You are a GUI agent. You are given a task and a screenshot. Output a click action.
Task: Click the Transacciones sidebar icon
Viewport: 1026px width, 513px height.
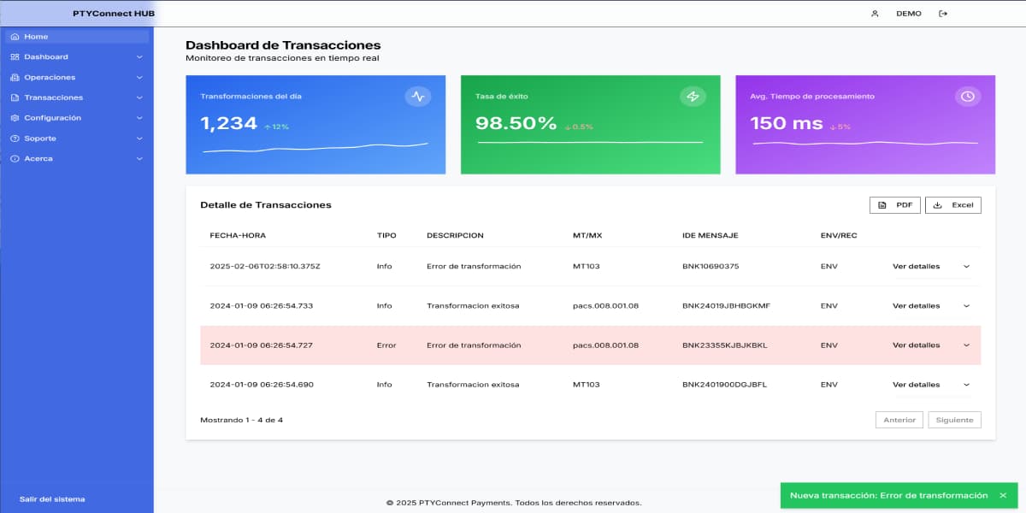click(15, 97)
